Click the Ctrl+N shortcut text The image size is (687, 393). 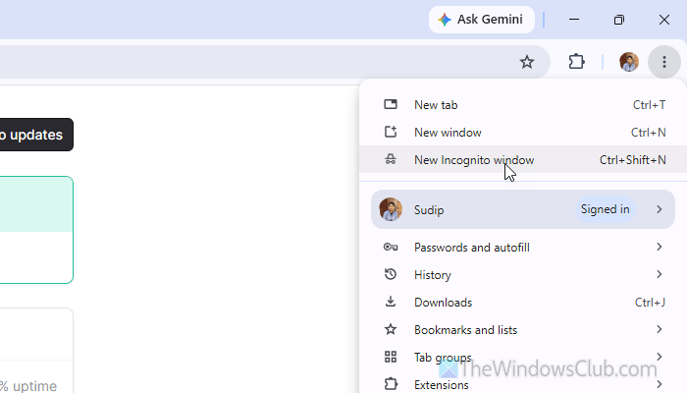pyautogui.click(x=649, y=133)
